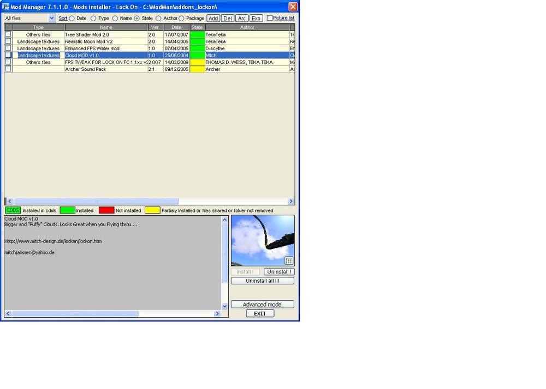Click the description pane left scroll arrow

[8, 314]
